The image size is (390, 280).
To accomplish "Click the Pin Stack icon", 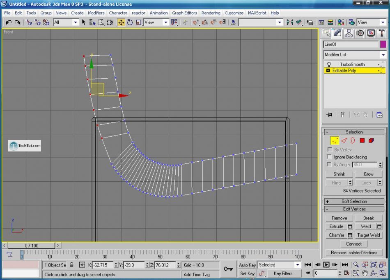I will tap(329, 115).
